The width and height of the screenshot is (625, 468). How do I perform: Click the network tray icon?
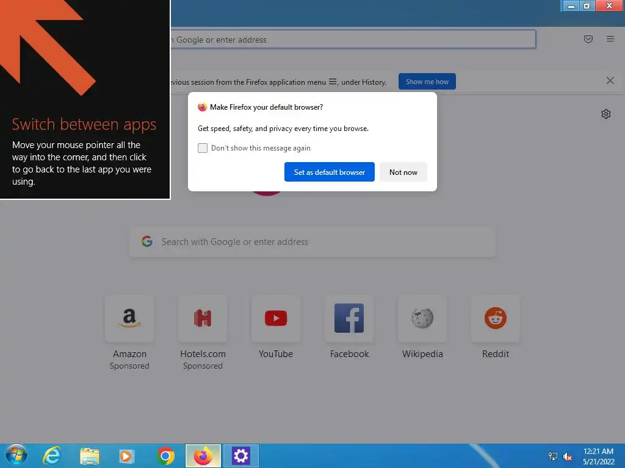pos(553,456)
